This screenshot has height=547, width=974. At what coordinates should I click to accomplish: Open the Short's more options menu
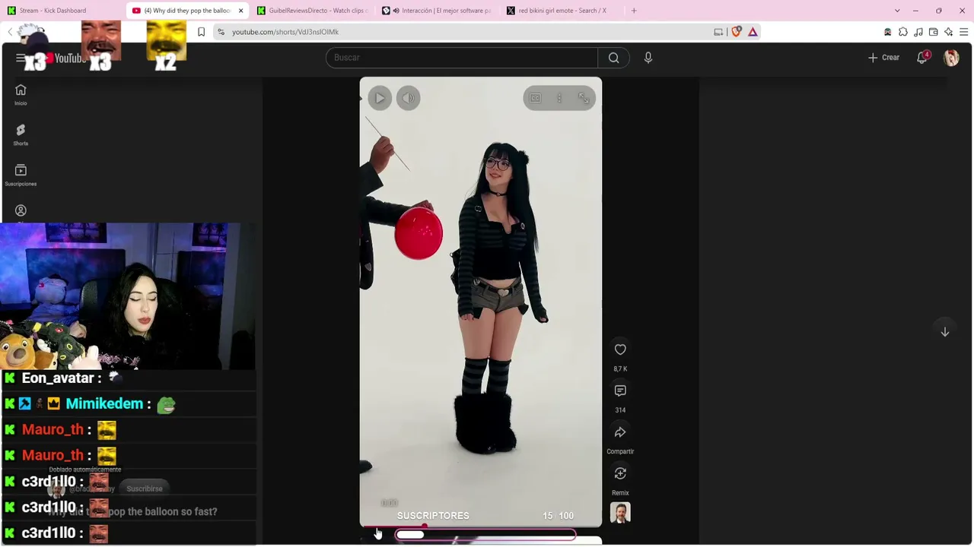point(559,98)
